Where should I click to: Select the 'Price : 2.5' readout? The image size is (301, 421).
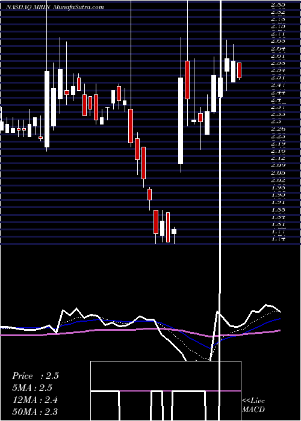pos(35,376)
